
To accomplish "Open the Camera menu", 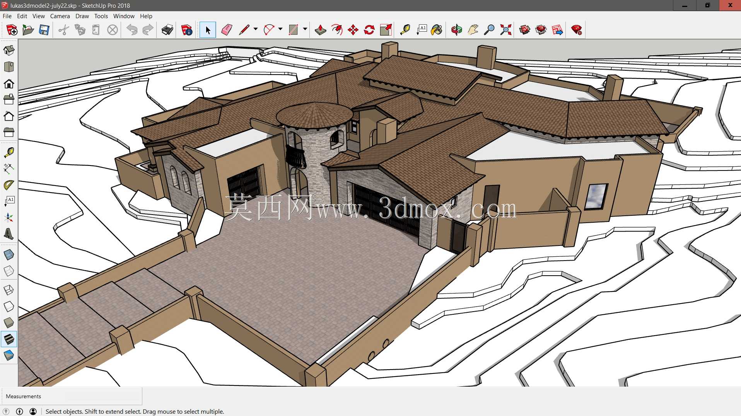I will 60,16.
